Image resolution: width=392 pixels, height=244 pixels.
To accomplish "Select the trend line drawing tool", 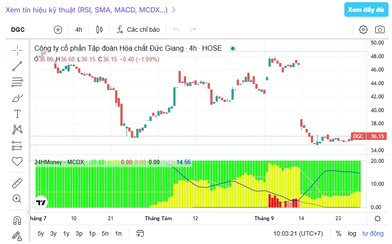I will coord(17,66).
